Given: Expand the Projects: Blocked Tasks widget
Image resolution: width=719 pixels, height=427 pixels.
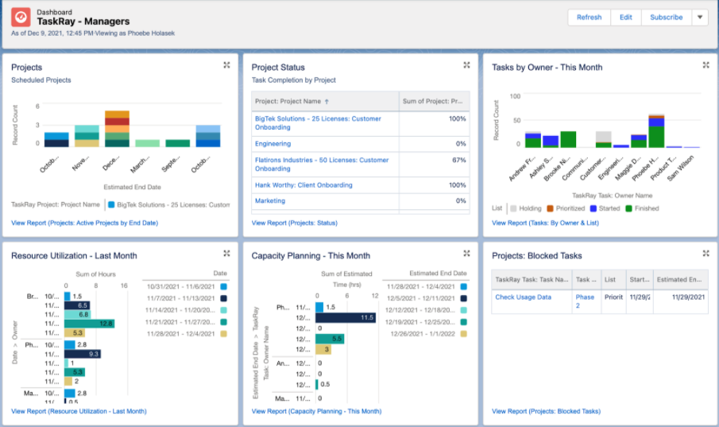Looking at the screenshot, I should click(x=705, y=254).
